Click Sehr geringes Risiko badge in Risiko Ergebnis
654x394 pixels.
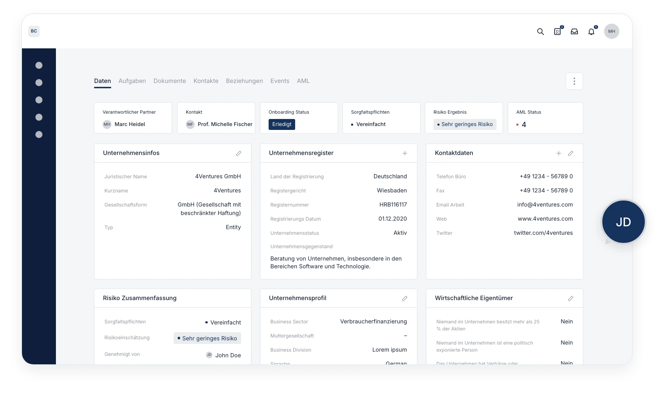point(465,124)
